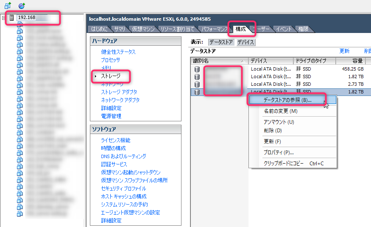Choose 名前の変更 (M) from context menu
The width and height of the screenshot is (371, 227).
(x=293, y=111)
